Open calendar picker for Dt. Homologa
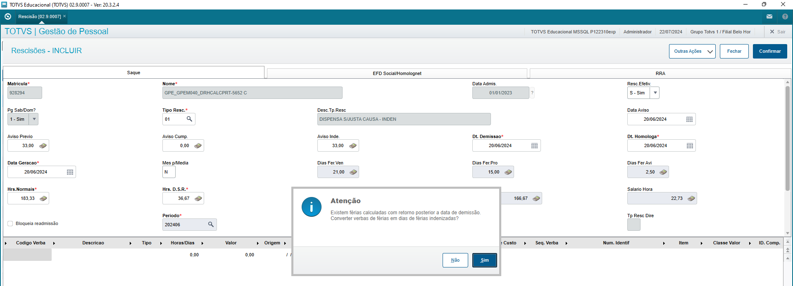The image size is (793, 286). click(x=690, y=145)
